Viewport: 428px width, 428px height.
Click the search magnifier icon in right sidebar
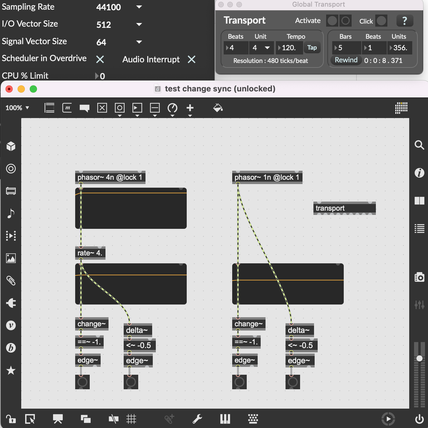tap(419, 145)
